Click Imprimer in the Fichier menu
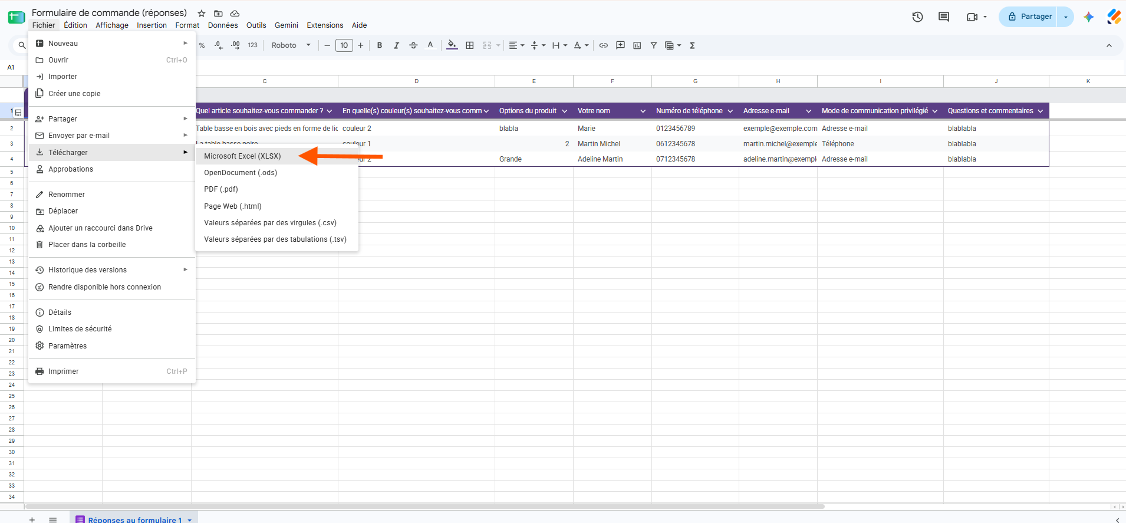1126x523 pixels. pyautogui.click(x=112, y=371)
